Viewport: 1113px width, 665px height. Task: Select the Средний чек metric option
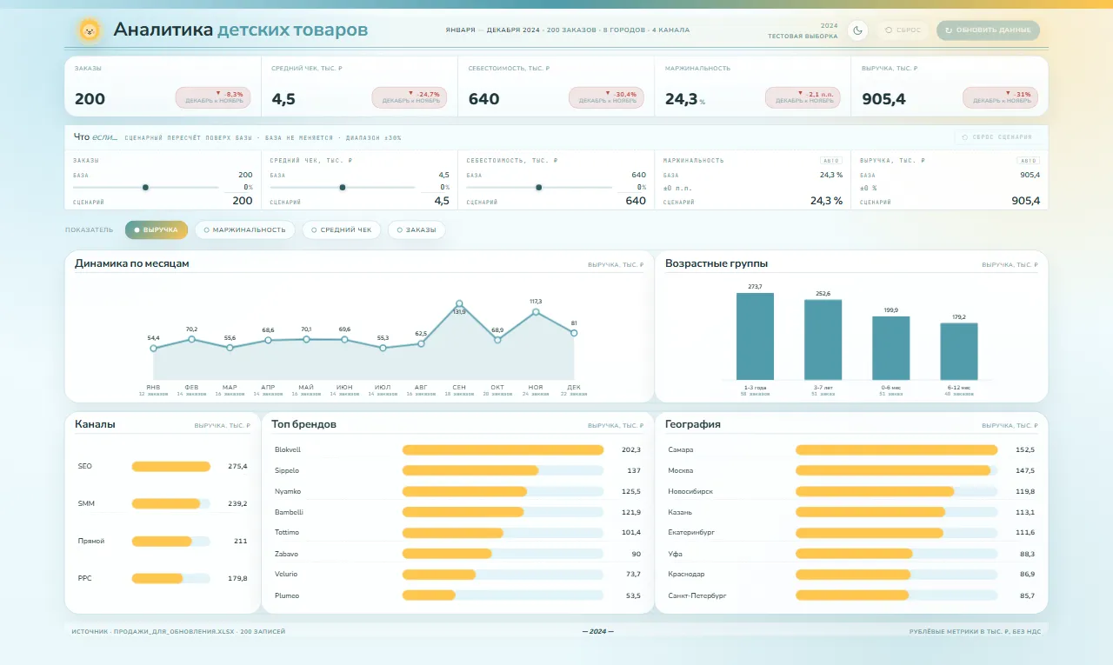pos(341,229)
